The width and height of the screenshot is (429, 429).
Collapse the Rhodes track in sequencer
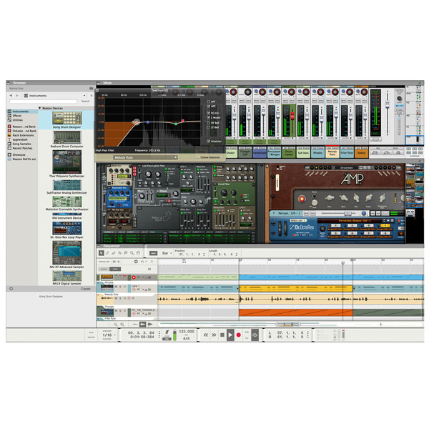tap(99, 282)
